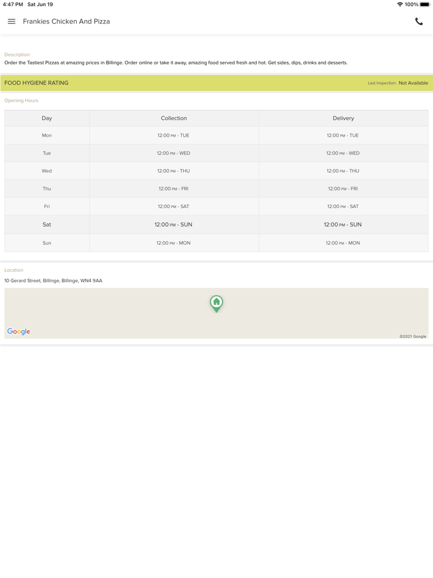
Task: Click the restaurant description paragraph
Action: point(176,63)
